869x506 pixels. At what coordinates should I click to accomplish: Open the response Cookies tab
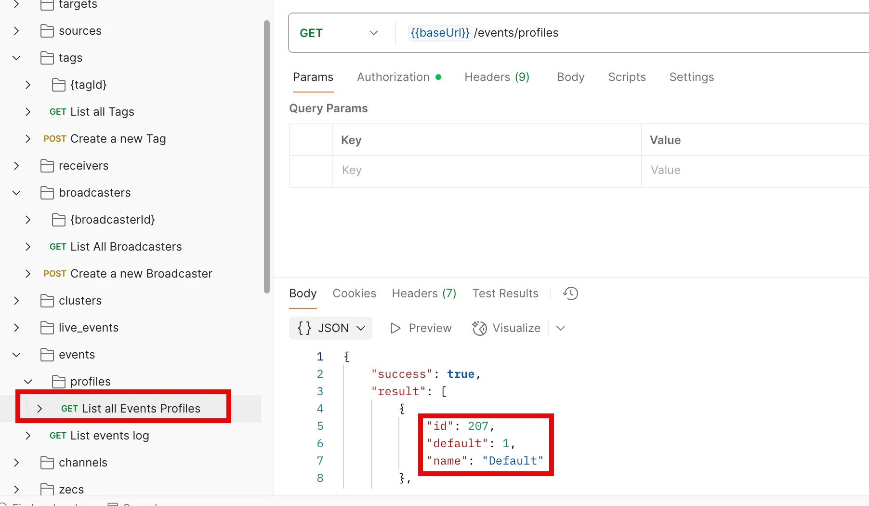click(x=354, y=293)
